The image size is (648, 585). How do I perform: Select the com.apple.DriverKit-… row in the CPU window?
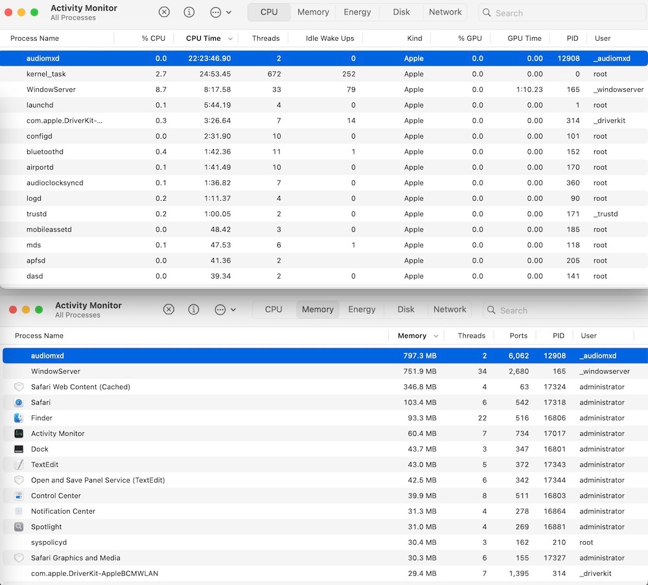[x=324, y=120]
